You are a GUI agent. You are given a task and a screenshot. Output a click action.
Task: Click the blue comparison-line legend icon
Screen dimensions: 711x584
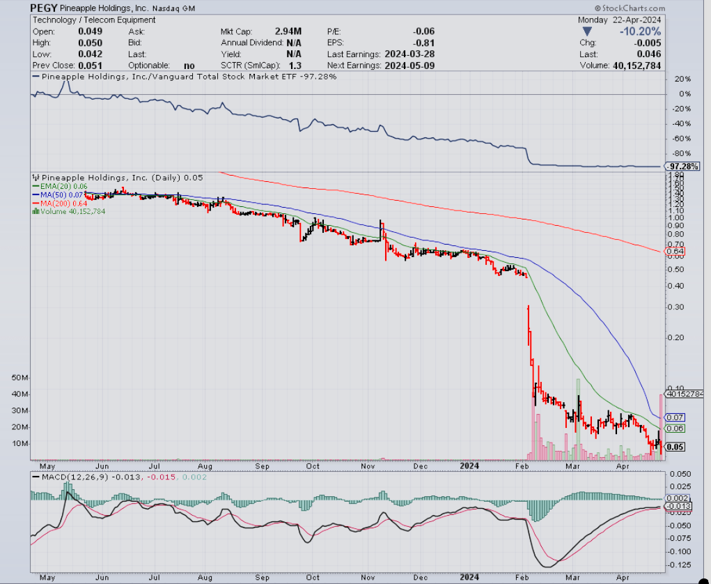click(36, 77)
